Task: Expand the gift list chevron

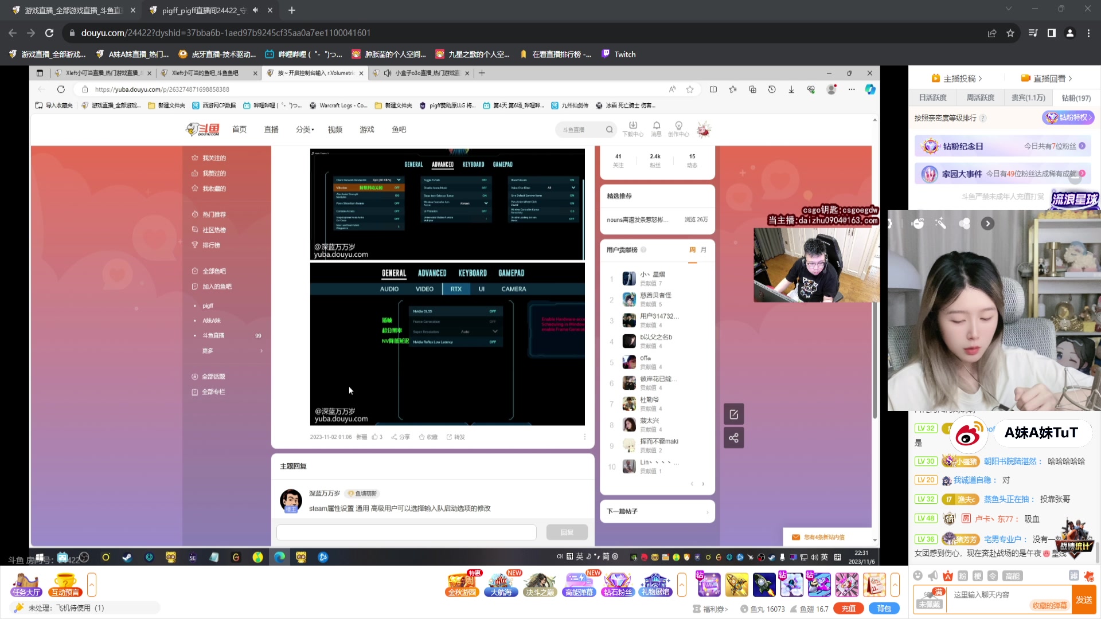Action: [895, 585]
